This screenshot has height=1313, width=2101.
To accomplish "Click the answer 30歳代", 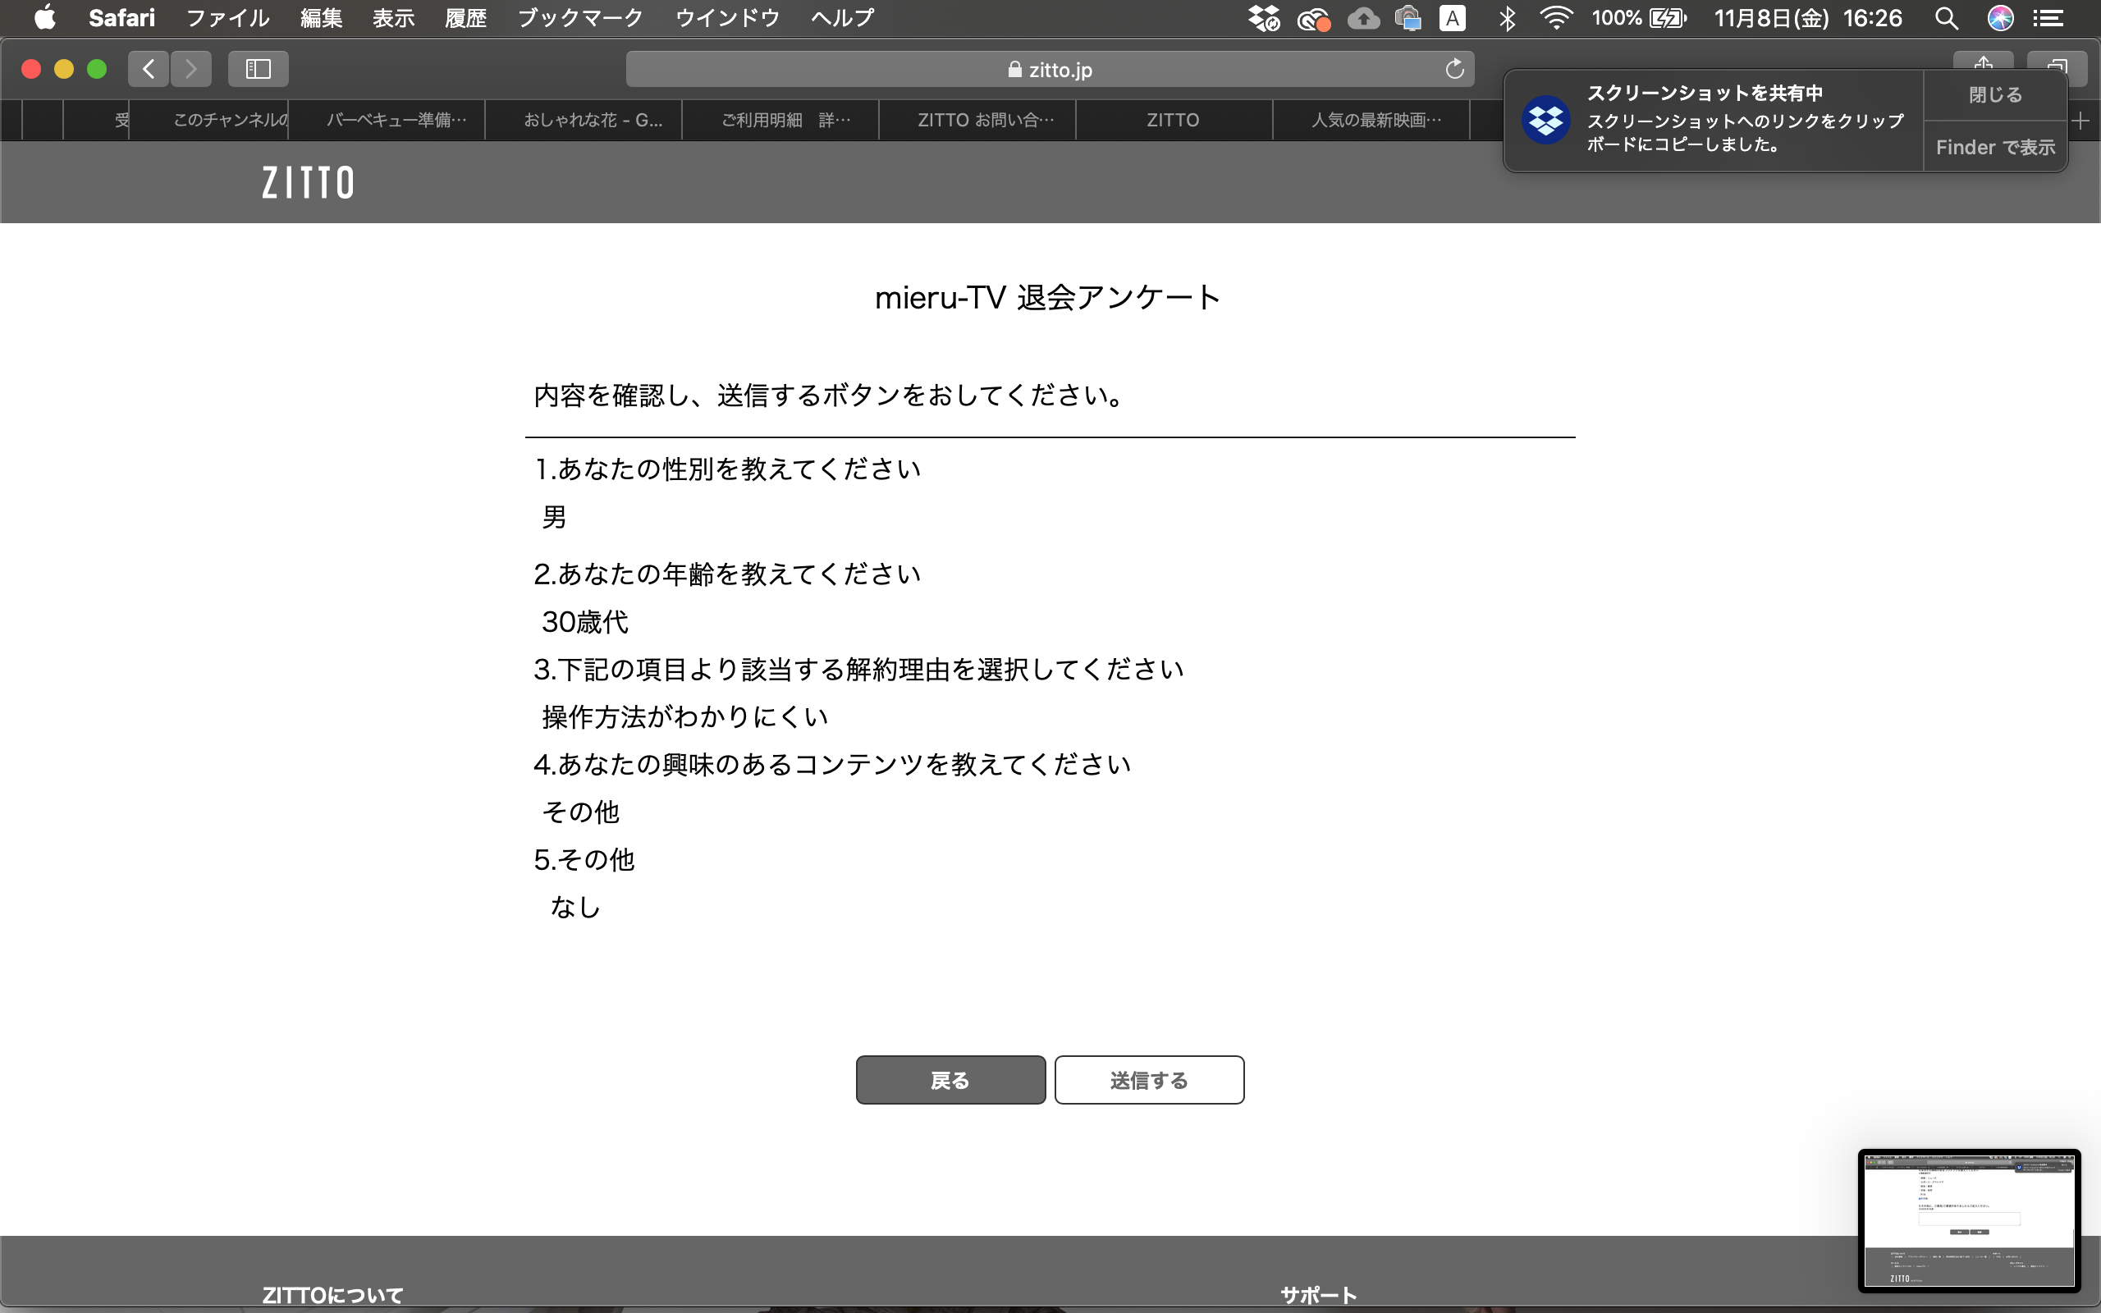I will pyautogui.click(x=585, y=622).
